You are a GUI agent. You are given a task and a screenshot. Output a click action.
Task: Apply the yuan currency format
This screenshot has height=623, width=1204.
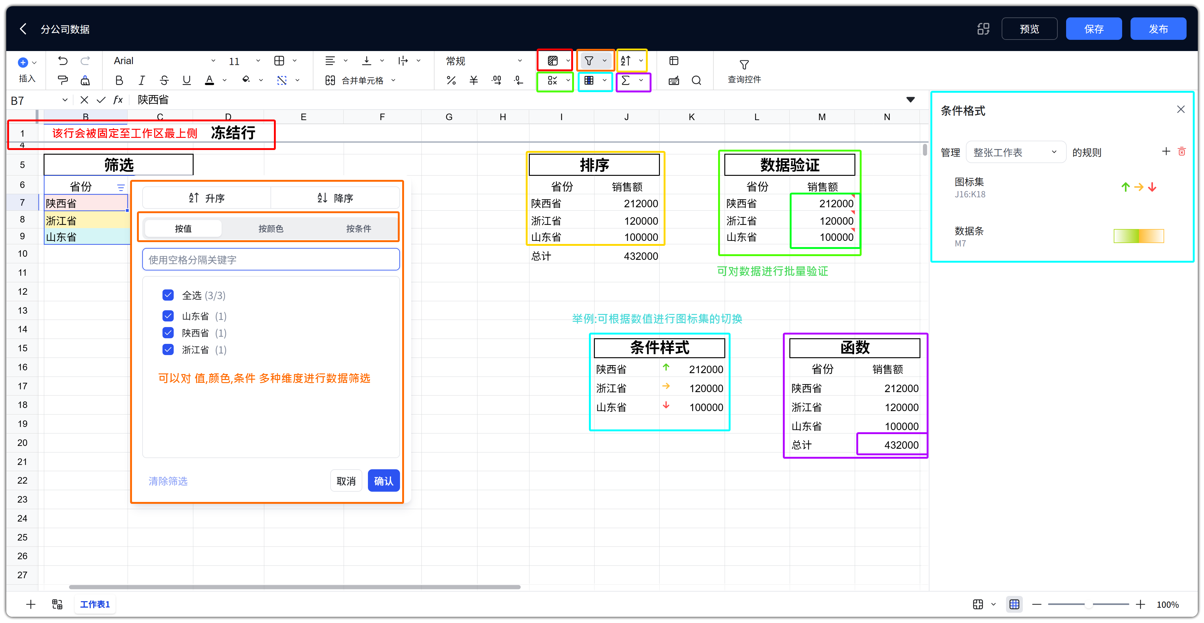pos(473,80)
